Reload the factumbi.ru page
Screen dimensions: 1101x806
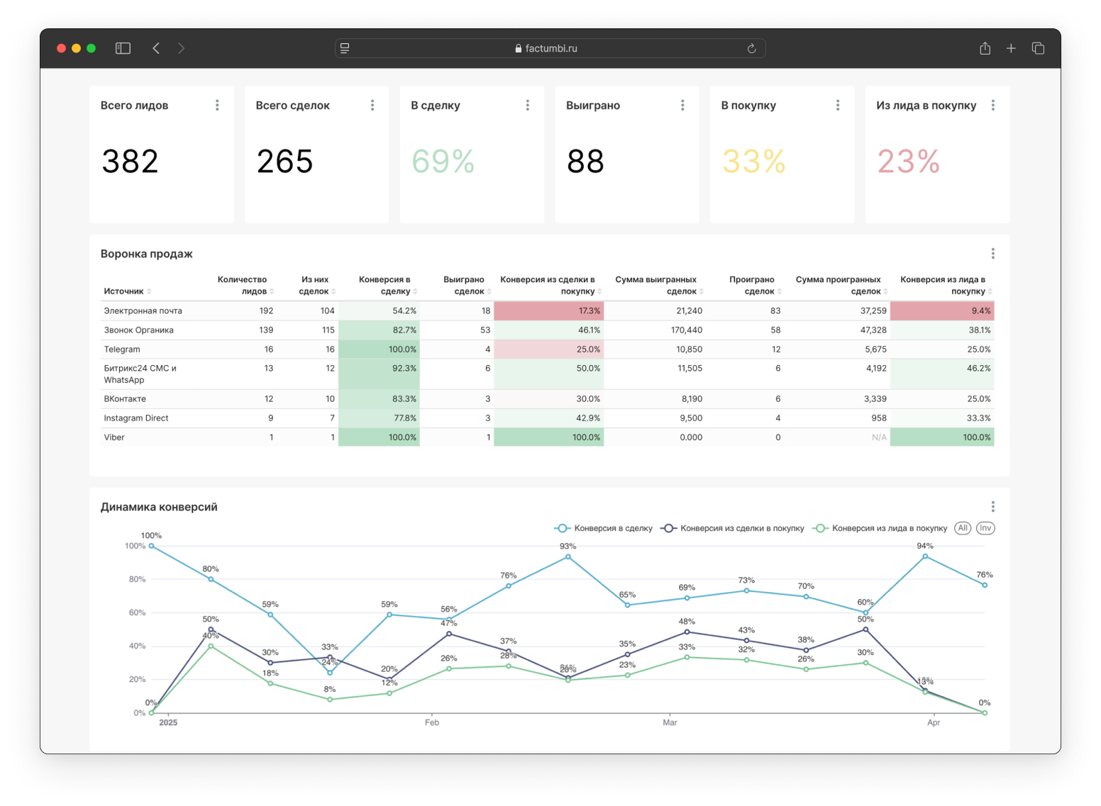(751, 48)
